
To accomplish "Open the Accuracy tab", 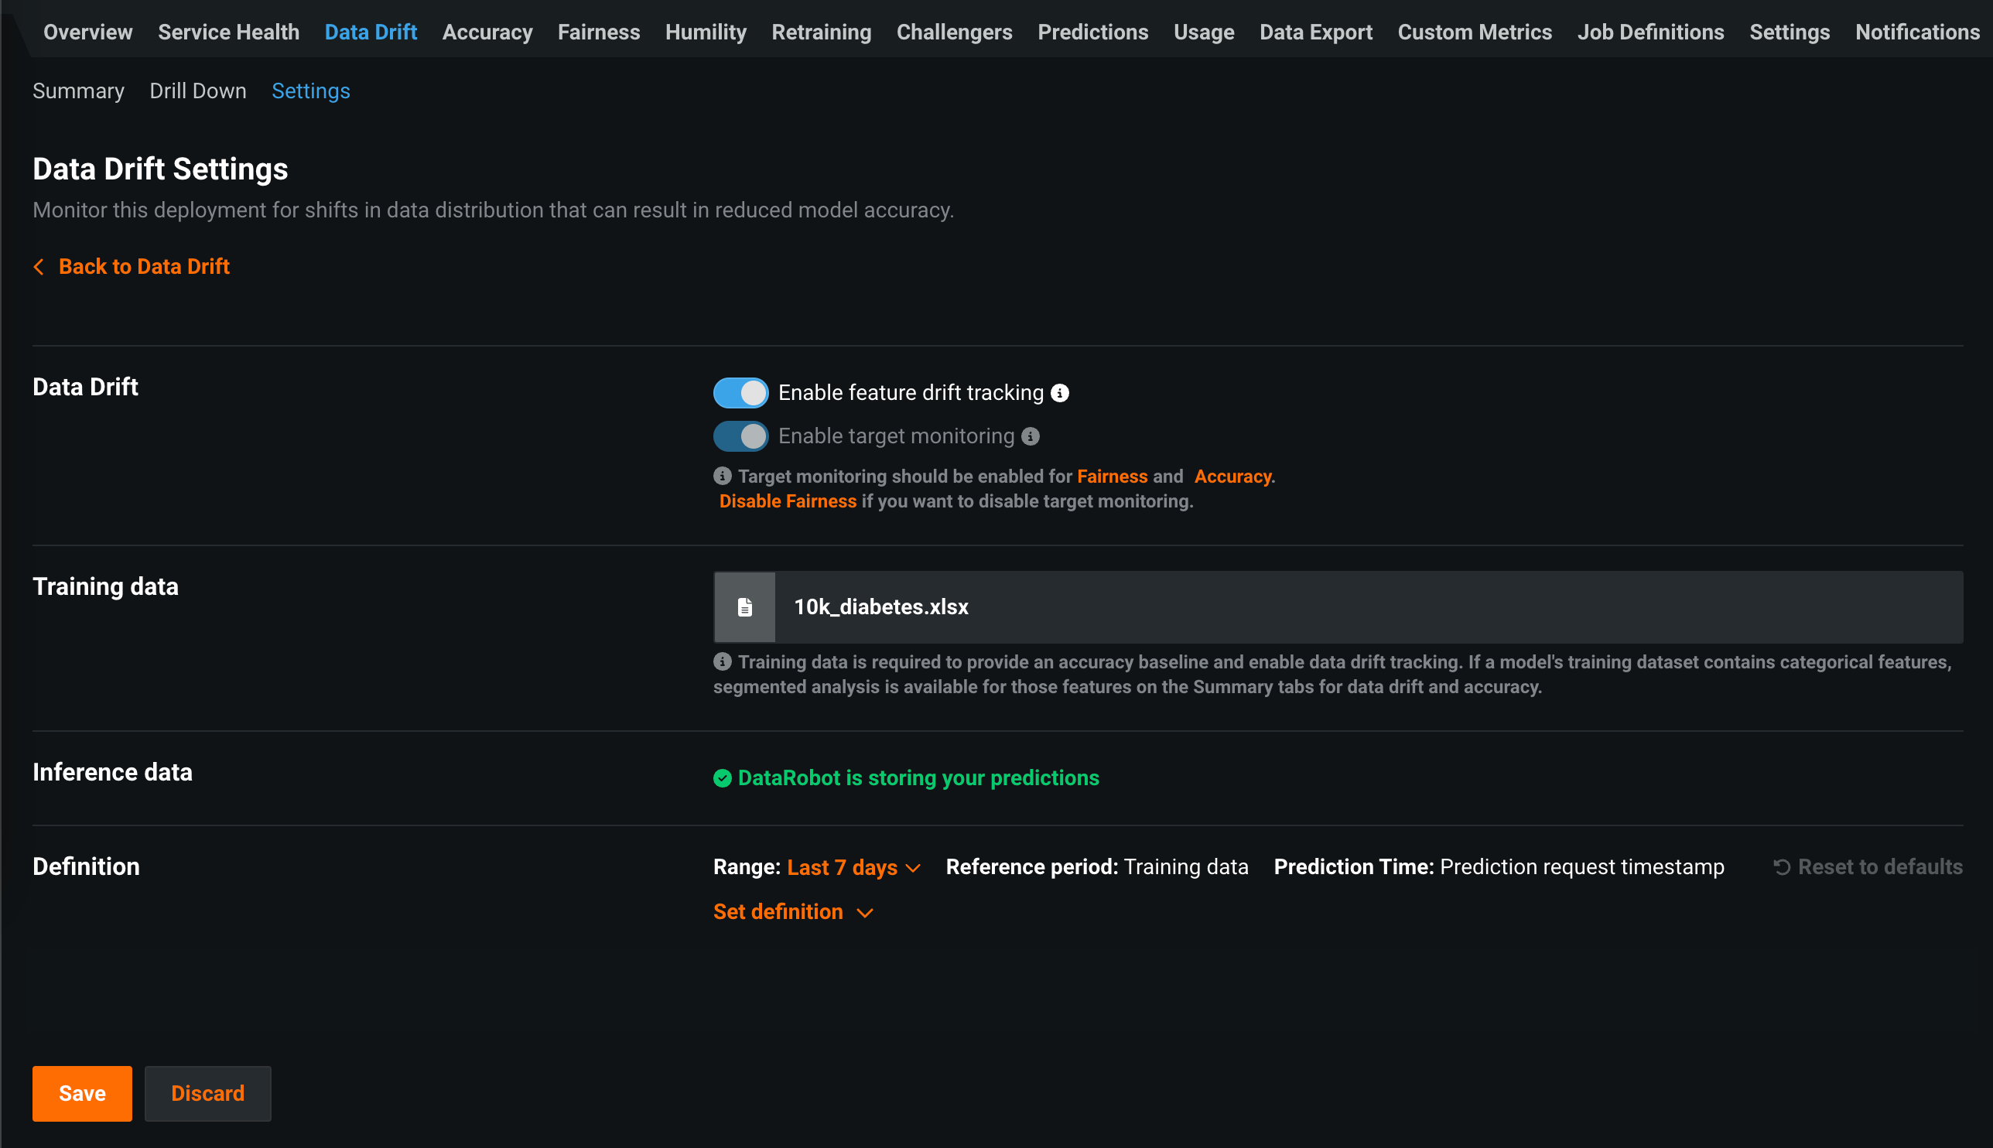I will [x=487, y=32].
